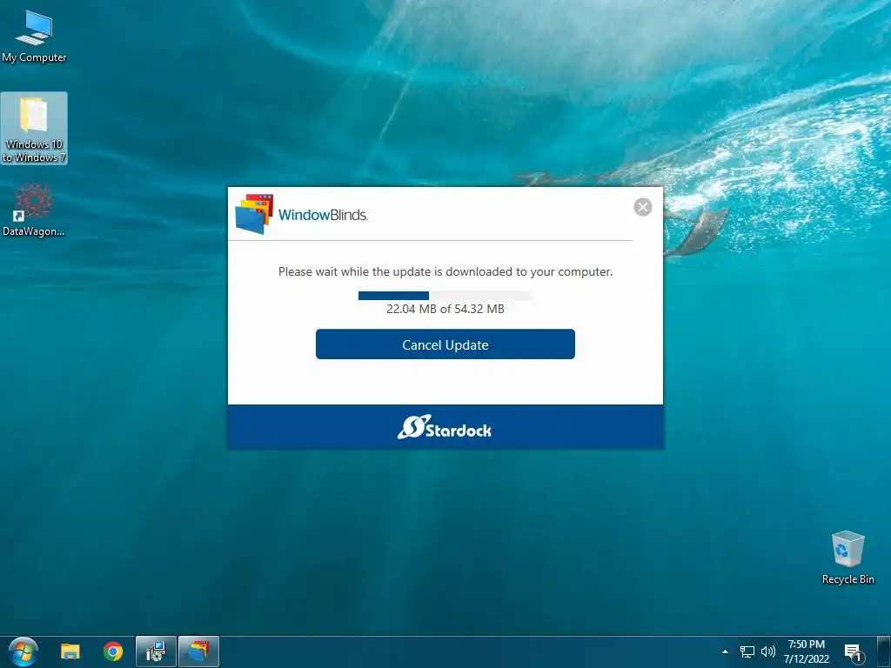Select the Windows 10 to Windows 7 folder
This screenshot has width=891, height=668.
point(34,129)
